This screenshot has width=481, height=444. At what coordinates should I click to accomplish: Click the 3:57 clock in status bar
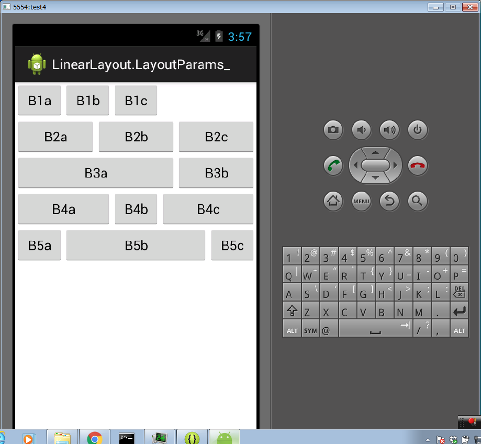(x=240, y=37)
